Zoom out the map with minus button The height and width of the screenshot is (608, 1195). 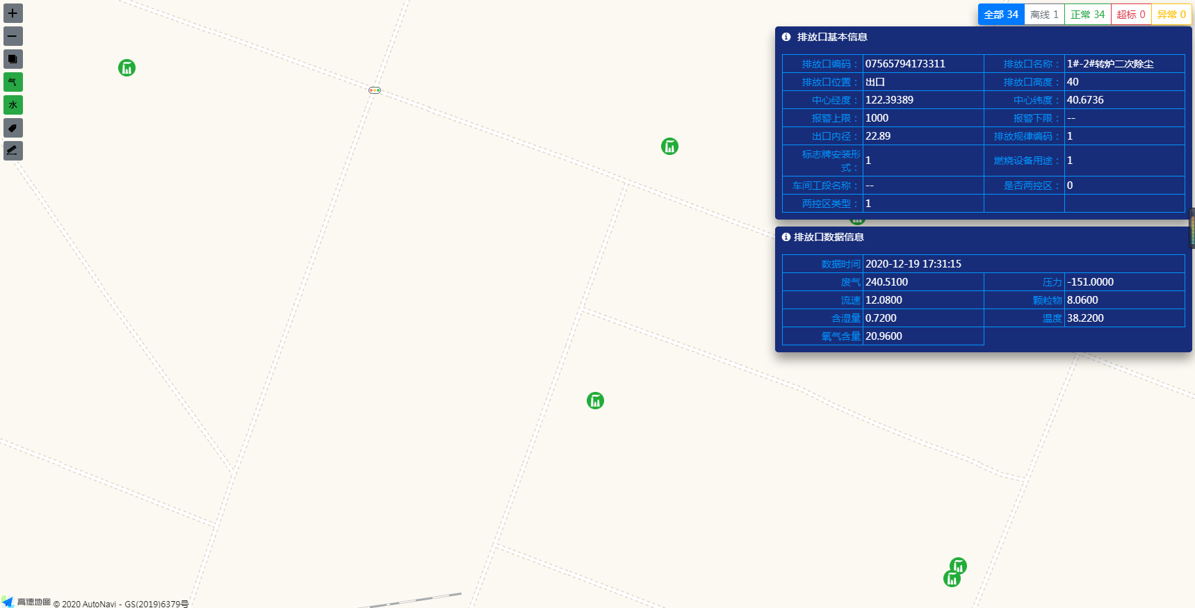(13, 36)
